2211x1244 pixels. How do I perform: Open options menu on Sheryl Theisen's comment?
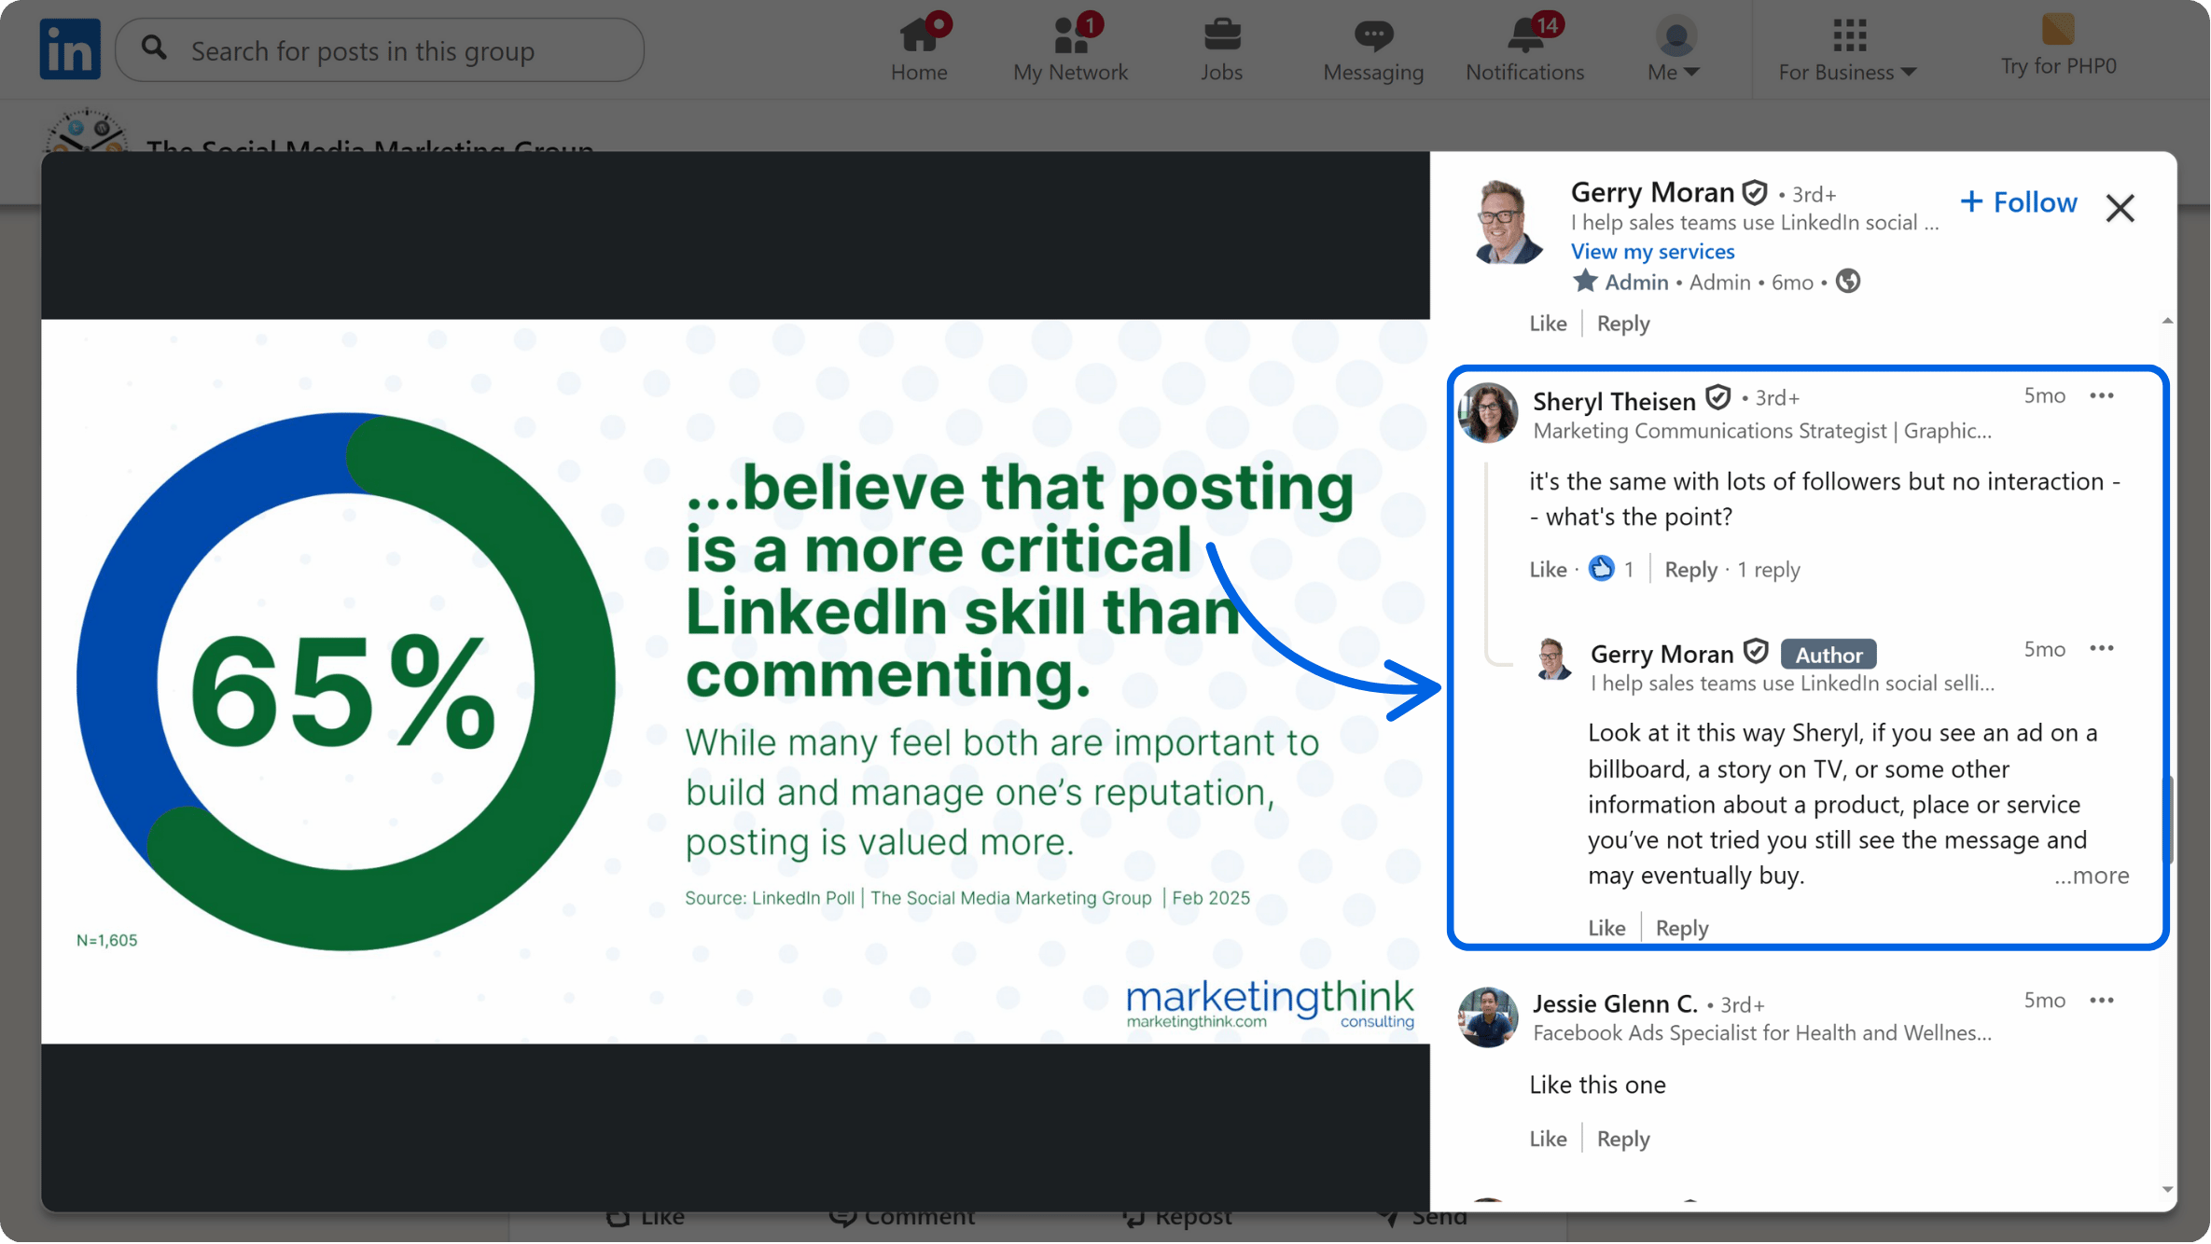tap(2102, 395)
